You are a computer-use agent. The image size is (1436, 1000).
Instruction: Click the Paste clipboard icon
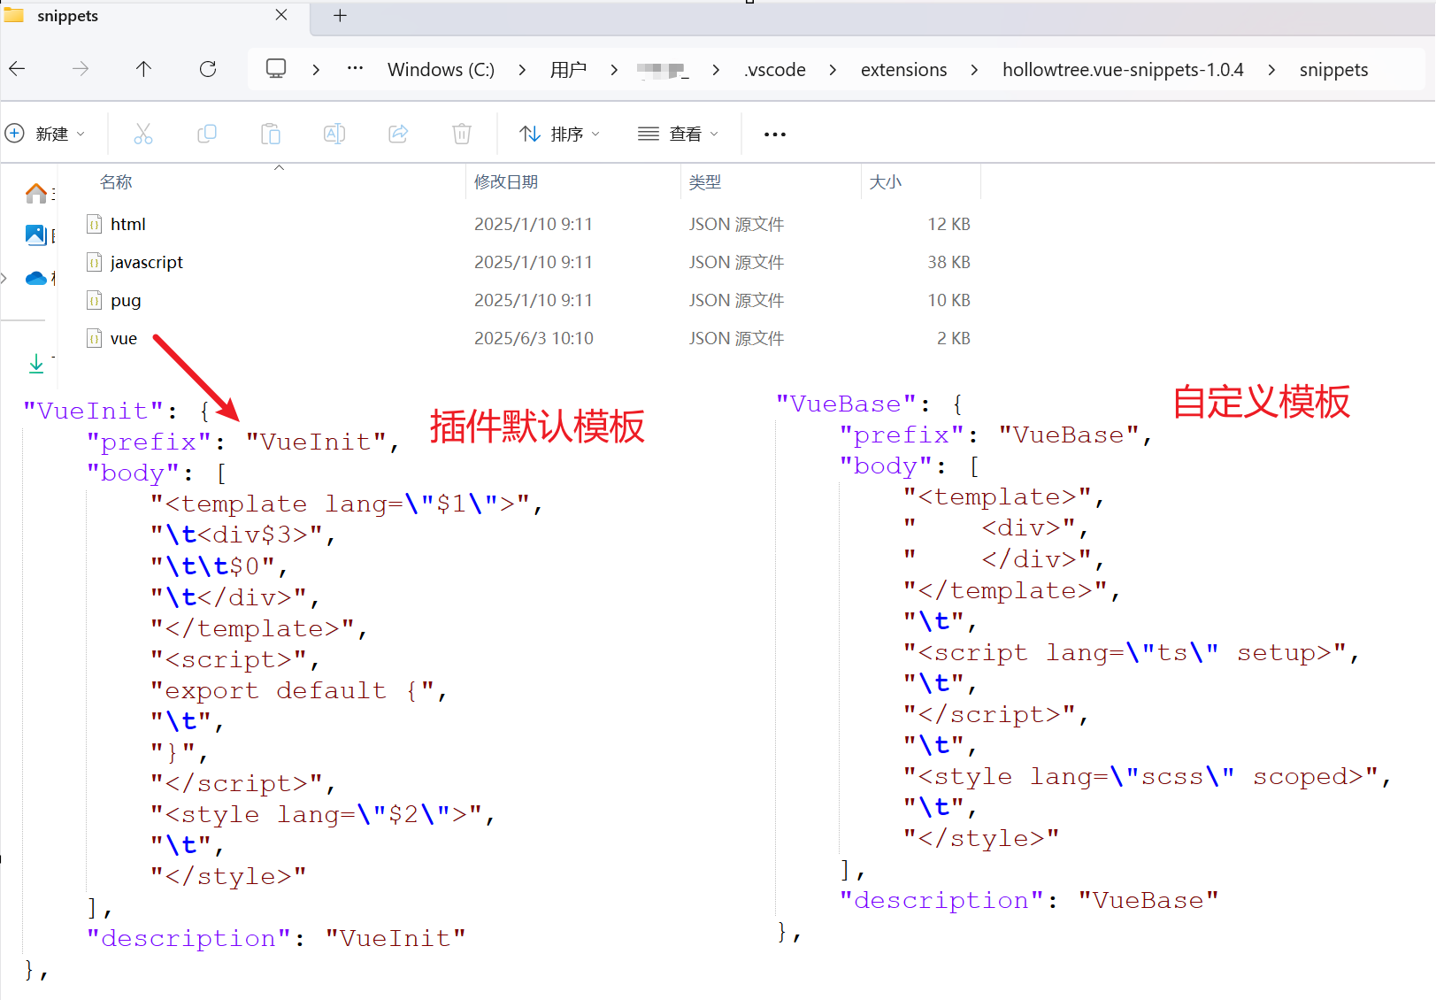coord(271,134)
